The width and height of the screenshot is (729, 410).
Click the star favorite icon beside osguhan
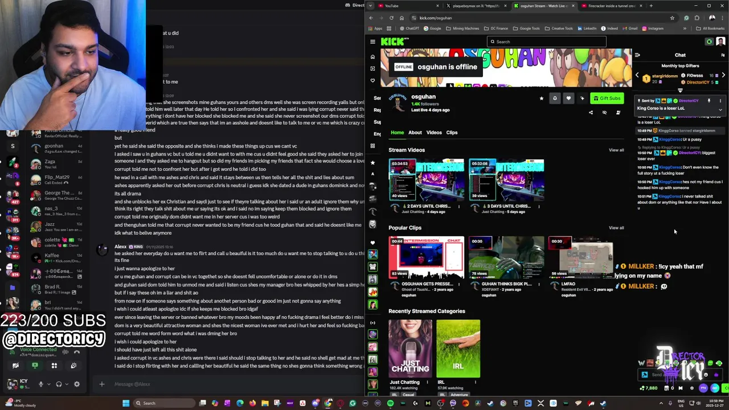click(x=541, y=99)
